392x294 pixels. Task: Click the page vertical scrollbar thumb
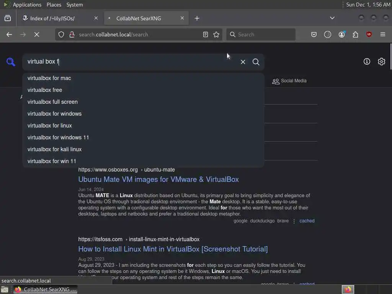[390, 57]
